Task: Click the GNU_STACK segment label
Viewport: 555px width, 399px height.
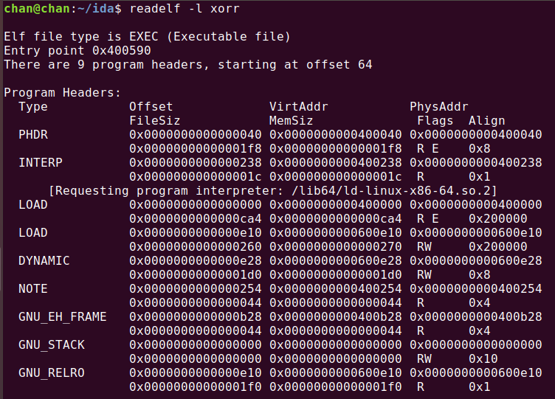Action: click(x=52, y=345)
